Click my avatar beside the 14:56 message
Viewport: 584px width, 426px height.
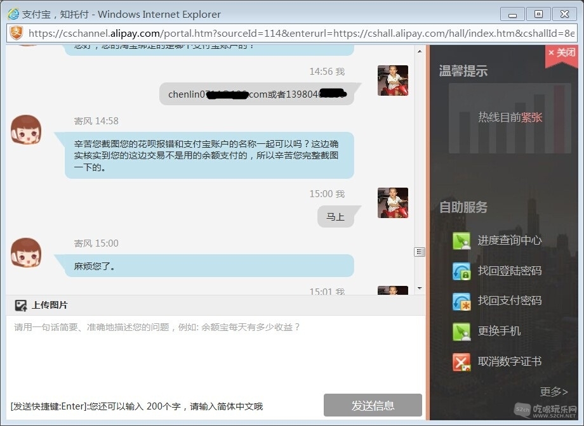pyautogui.click(x=393, y=81)
